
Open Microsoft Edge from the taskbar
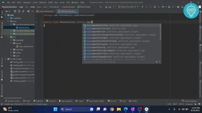pos(126,109)
